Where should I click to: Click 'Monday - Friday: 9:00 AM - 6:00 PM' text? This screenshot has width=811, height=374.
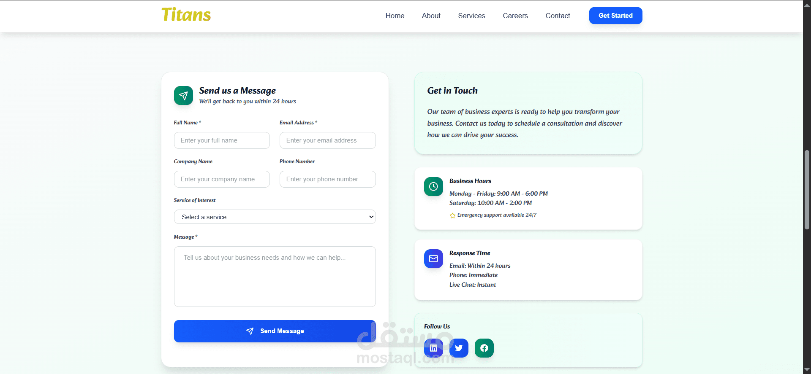coord(498,194)
